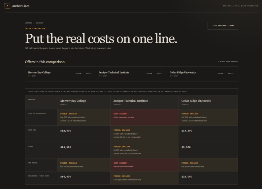This screenshot has height=189, width=262.
Task: Remove the Morrow Bay College offer
Action: (88, 74)
